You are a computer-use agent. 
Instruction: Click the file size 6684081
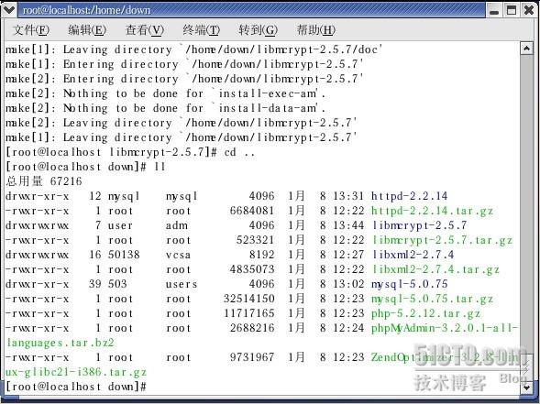[252, 211]
